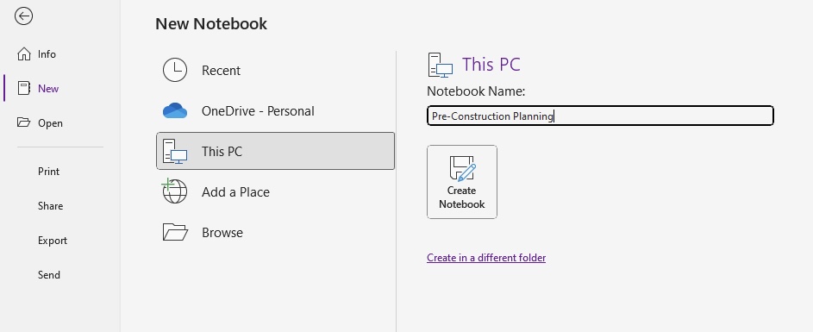This screenshot has width=813, height=332.
Task: Open the Share menu item
Action: click(50, 206)
